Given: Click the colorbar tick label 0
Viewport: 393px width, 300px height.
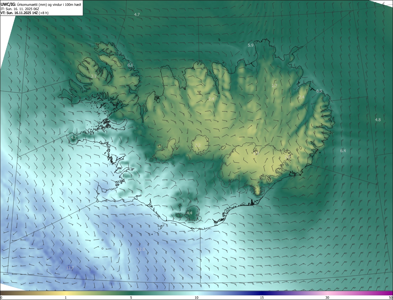Looking at the screenshot, I should [x=1, y=298].
